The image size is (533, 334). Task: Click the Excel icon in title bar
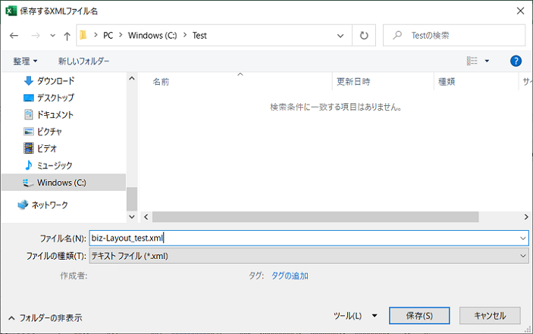click(11, 11)
